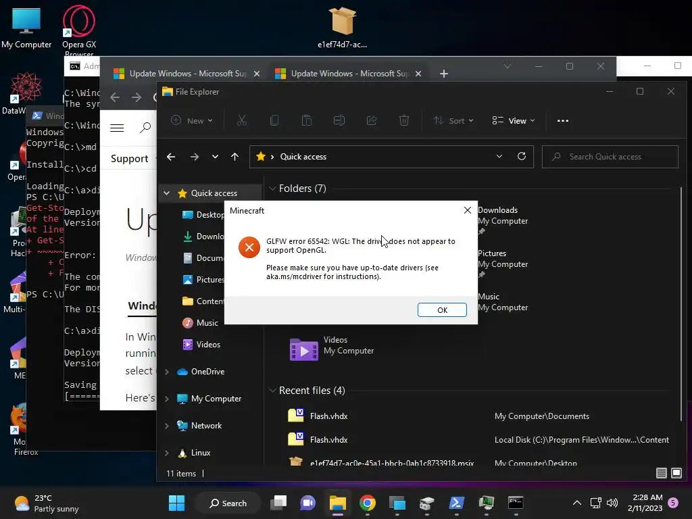Click the Search Quick access field
The image size is (692, 519).
(x=610, y=157)
